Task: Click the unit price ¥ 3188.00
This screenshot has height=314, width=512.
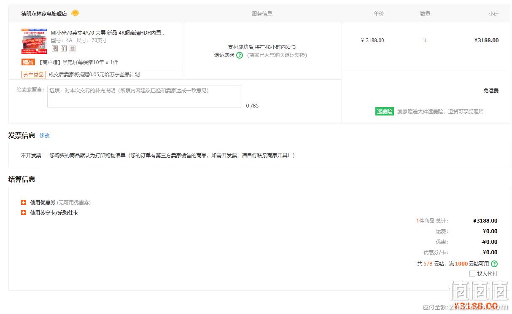Action: (x=372, y=40)
